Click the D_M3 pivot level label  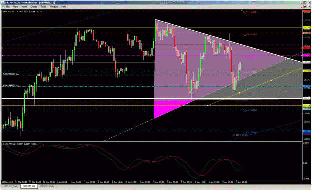pos(249,34)
